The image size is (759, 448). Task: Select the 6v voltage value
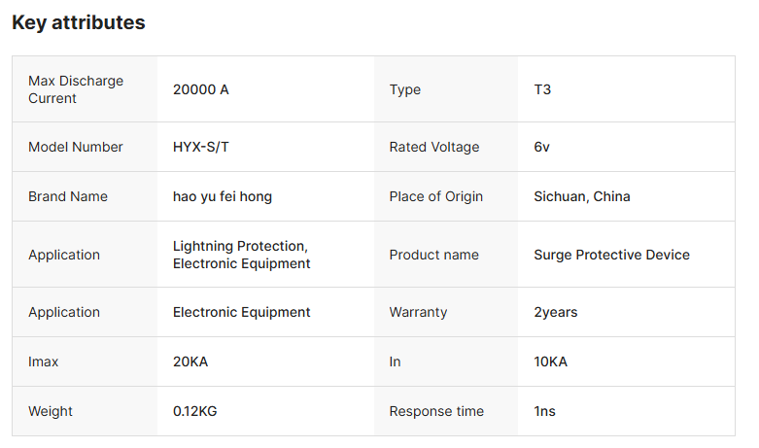tap(542, 147)
